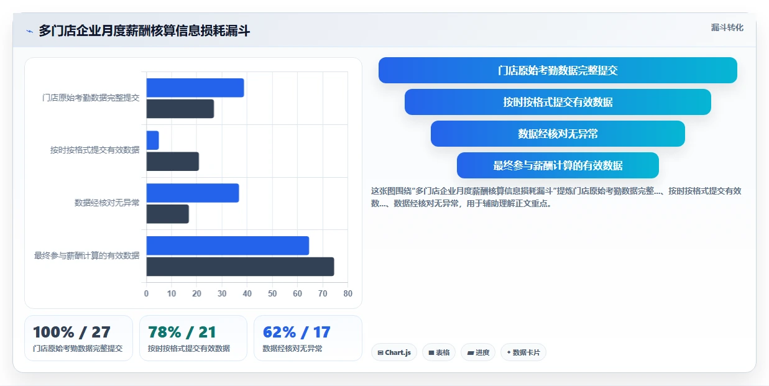Open the 100% / 27 stat card
This screenshot has width=769, height=386.
(78, 338)
